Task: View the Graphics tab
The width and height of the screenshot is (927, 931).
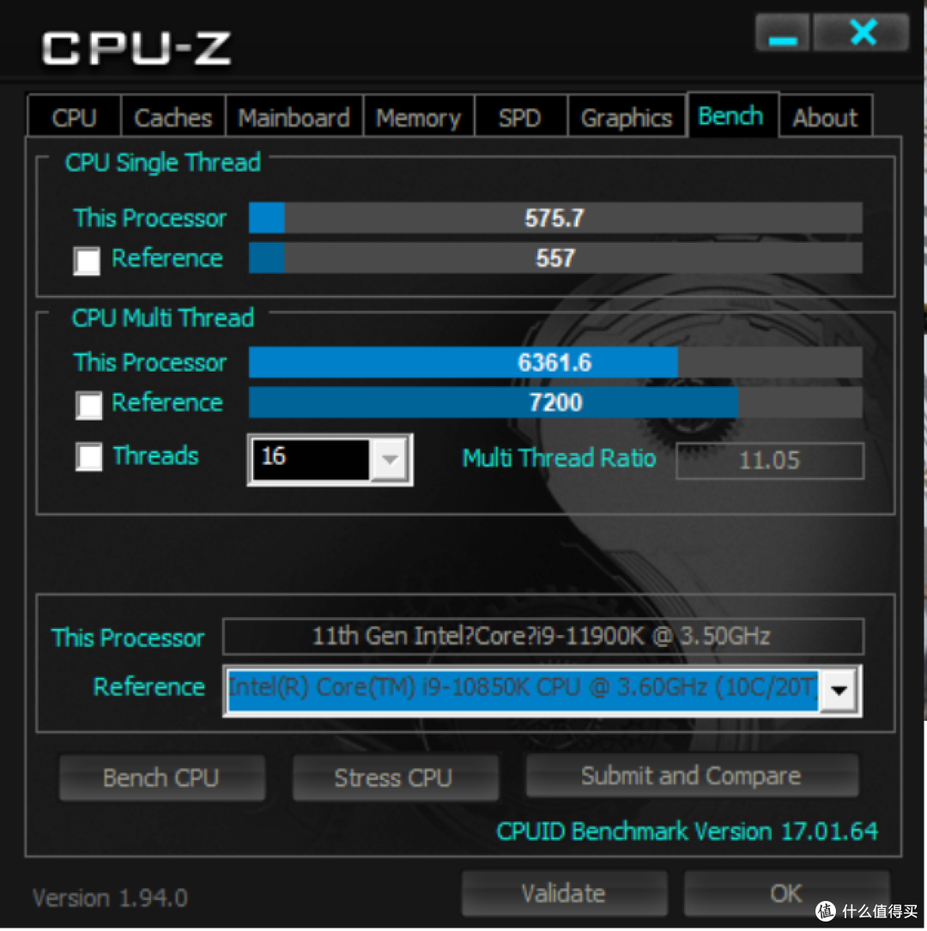Action: tap(627, 118)
